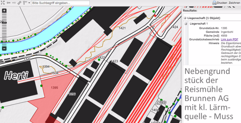Click the search term input field
Screen dimensions: 241x123
click(x=60, y=3)
